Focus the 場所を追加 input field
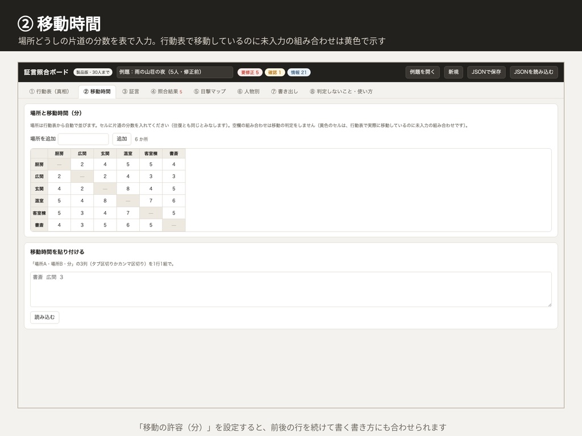Screen dimensions: 582x436 point(83,139)
